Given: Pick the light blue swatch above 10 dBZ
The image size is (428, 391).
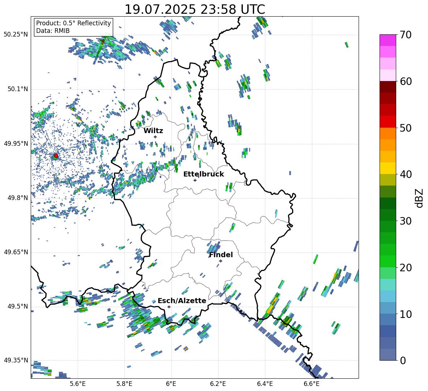Looking at the screenshot, I should coord(388,308).
